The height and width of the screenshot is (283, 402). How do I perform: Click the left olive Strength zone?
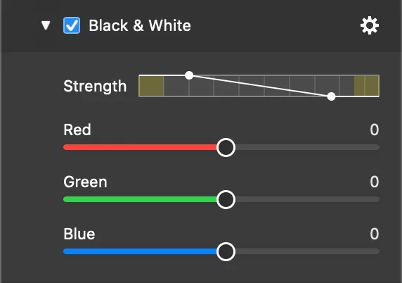(x=151, y=86)
